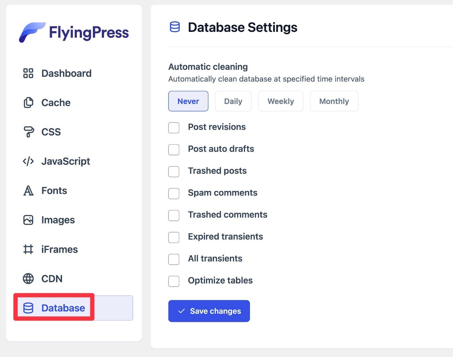
Task: Click the Database cylinder icon in sidebar
Action: 28,308
